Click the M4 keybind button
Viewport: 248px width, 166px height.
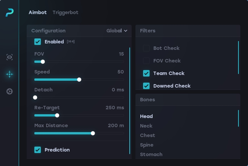pos(71,42)
